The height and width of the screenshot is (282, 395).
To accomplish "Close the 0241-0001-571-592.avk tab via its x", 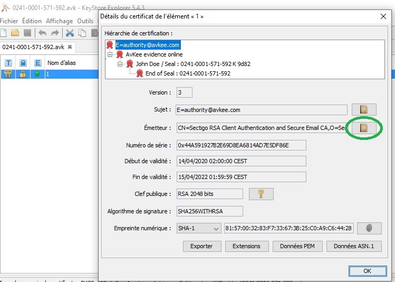I will click(x=70, y=46).
